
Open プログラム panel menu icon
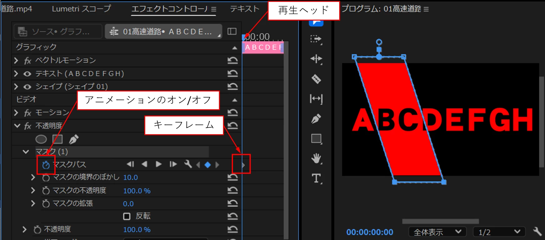tap(426, 9)
